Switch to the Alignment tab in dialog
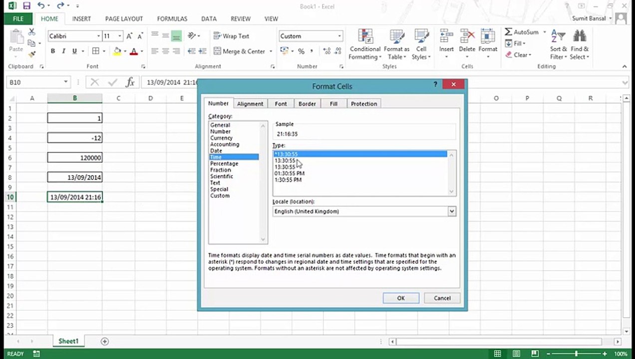This screenshot has width=635, height=359. point(250,104)
